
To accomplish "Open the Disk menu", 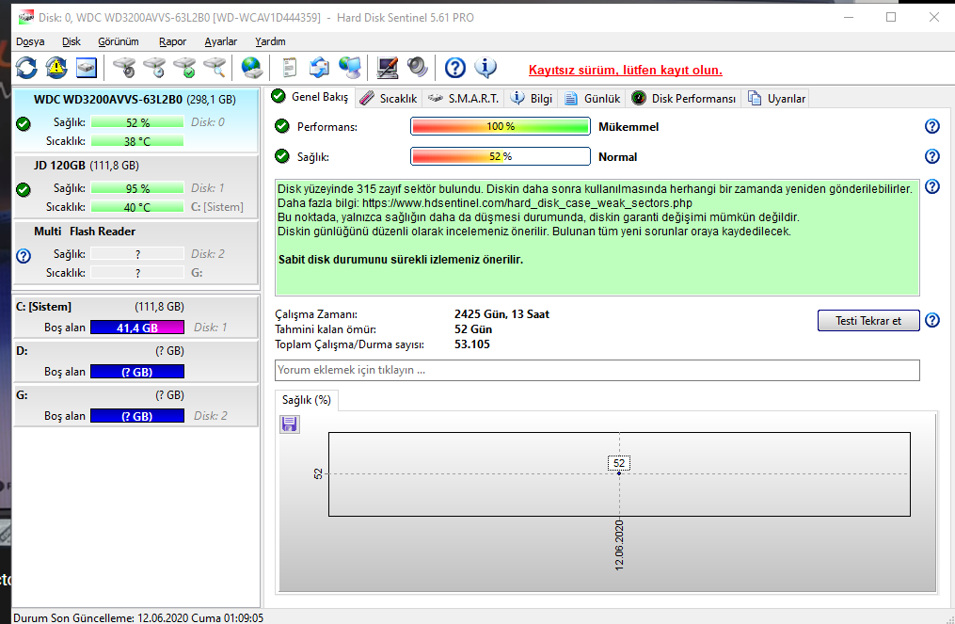I will [x=72, y=41].
